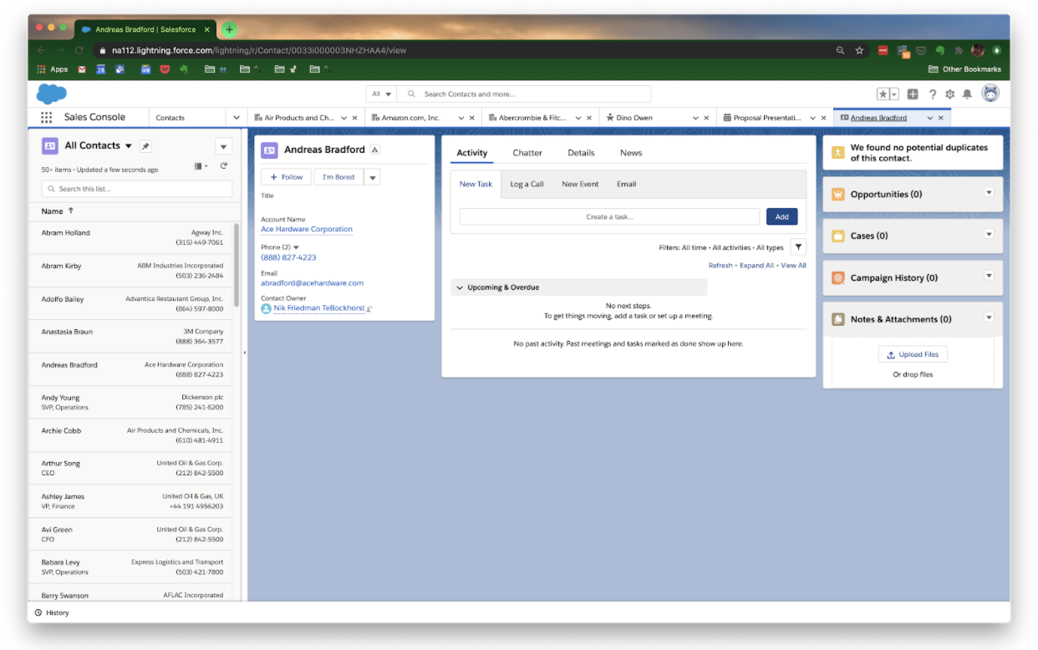The image size is (1038, 650).
Task: Refresh the All Contacts list
Action: [224, 166]
